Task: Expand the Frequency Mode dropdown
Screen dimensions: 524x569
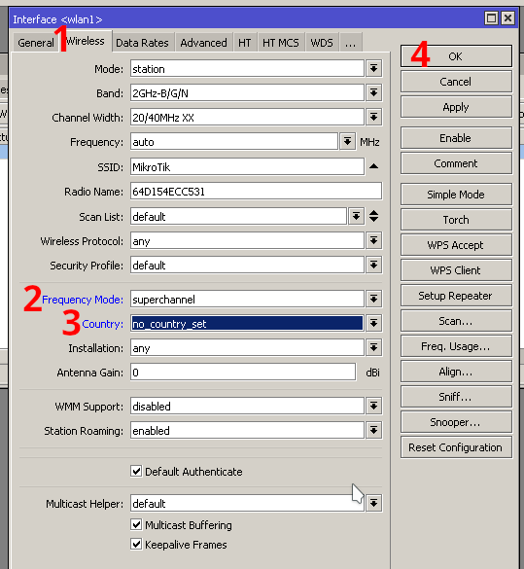Action: (373, 299)
